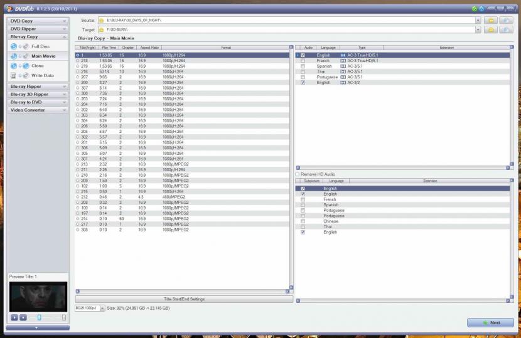Sort titles by the Aspect Ratio column header
Image resolution: width=521 pixels, height=338 pixels.
(149, 48)
